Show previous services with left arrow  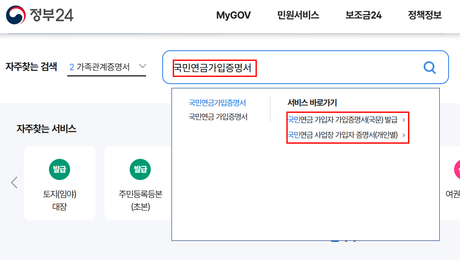[x=14, y=183]
